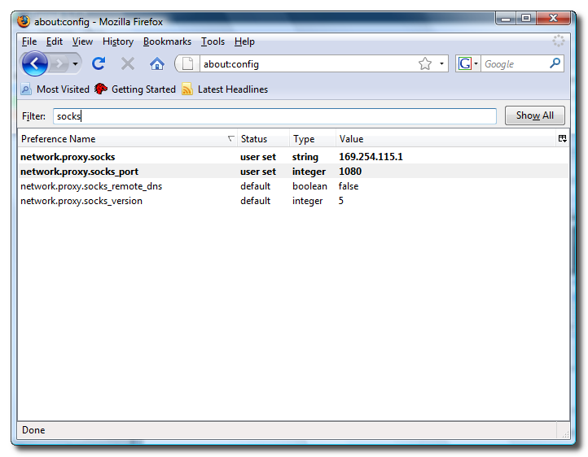Bookmark this page with the star icon
The image size is (588, 457).
coord(424,63)
